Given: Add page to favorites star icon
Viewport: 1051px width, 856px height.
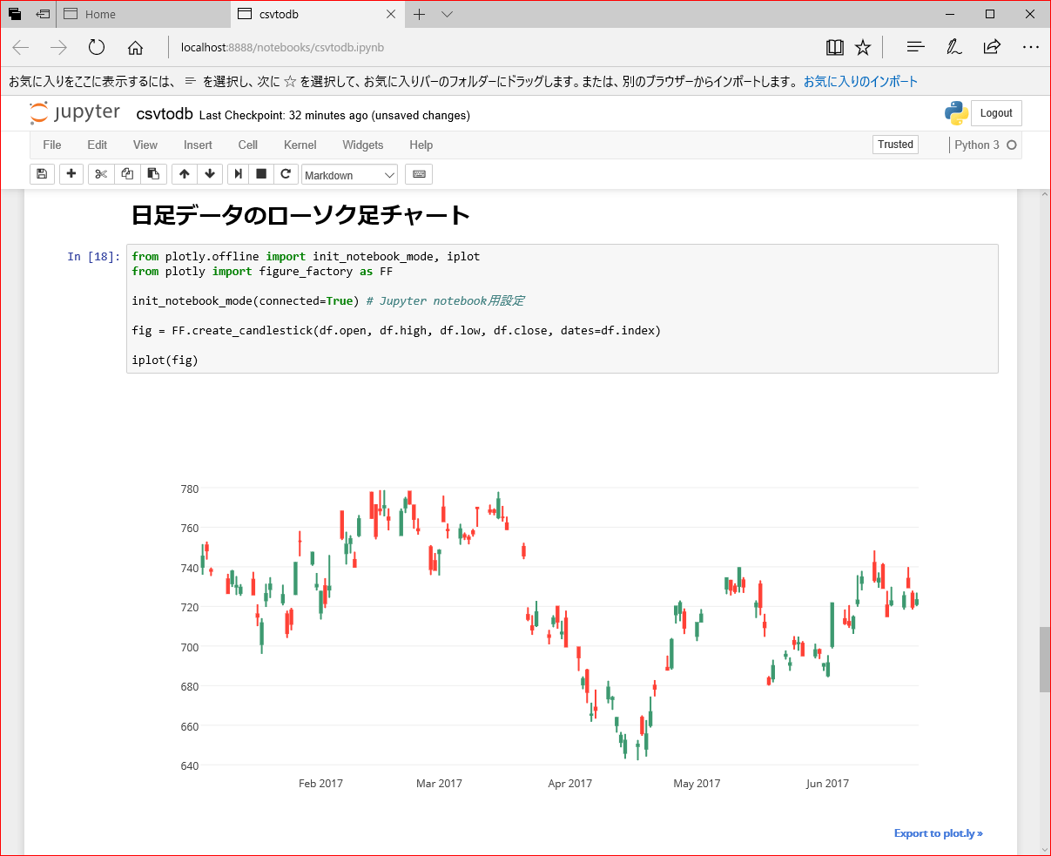Looking at the screenshot, I should [862, 47].
